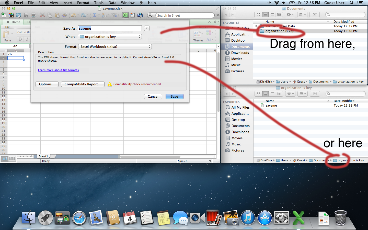
Task: Select icon view in Documents Finder window
Action: [x=258, y=15]
